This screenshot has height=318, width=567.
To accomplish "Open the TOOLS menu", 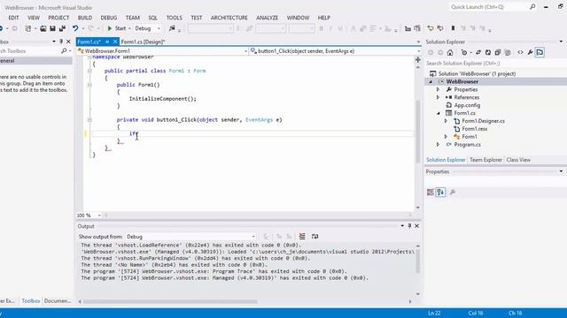I will click(175, 18).
